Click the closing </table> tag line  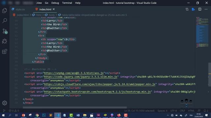pyautogui.click(x=38, y=62)
